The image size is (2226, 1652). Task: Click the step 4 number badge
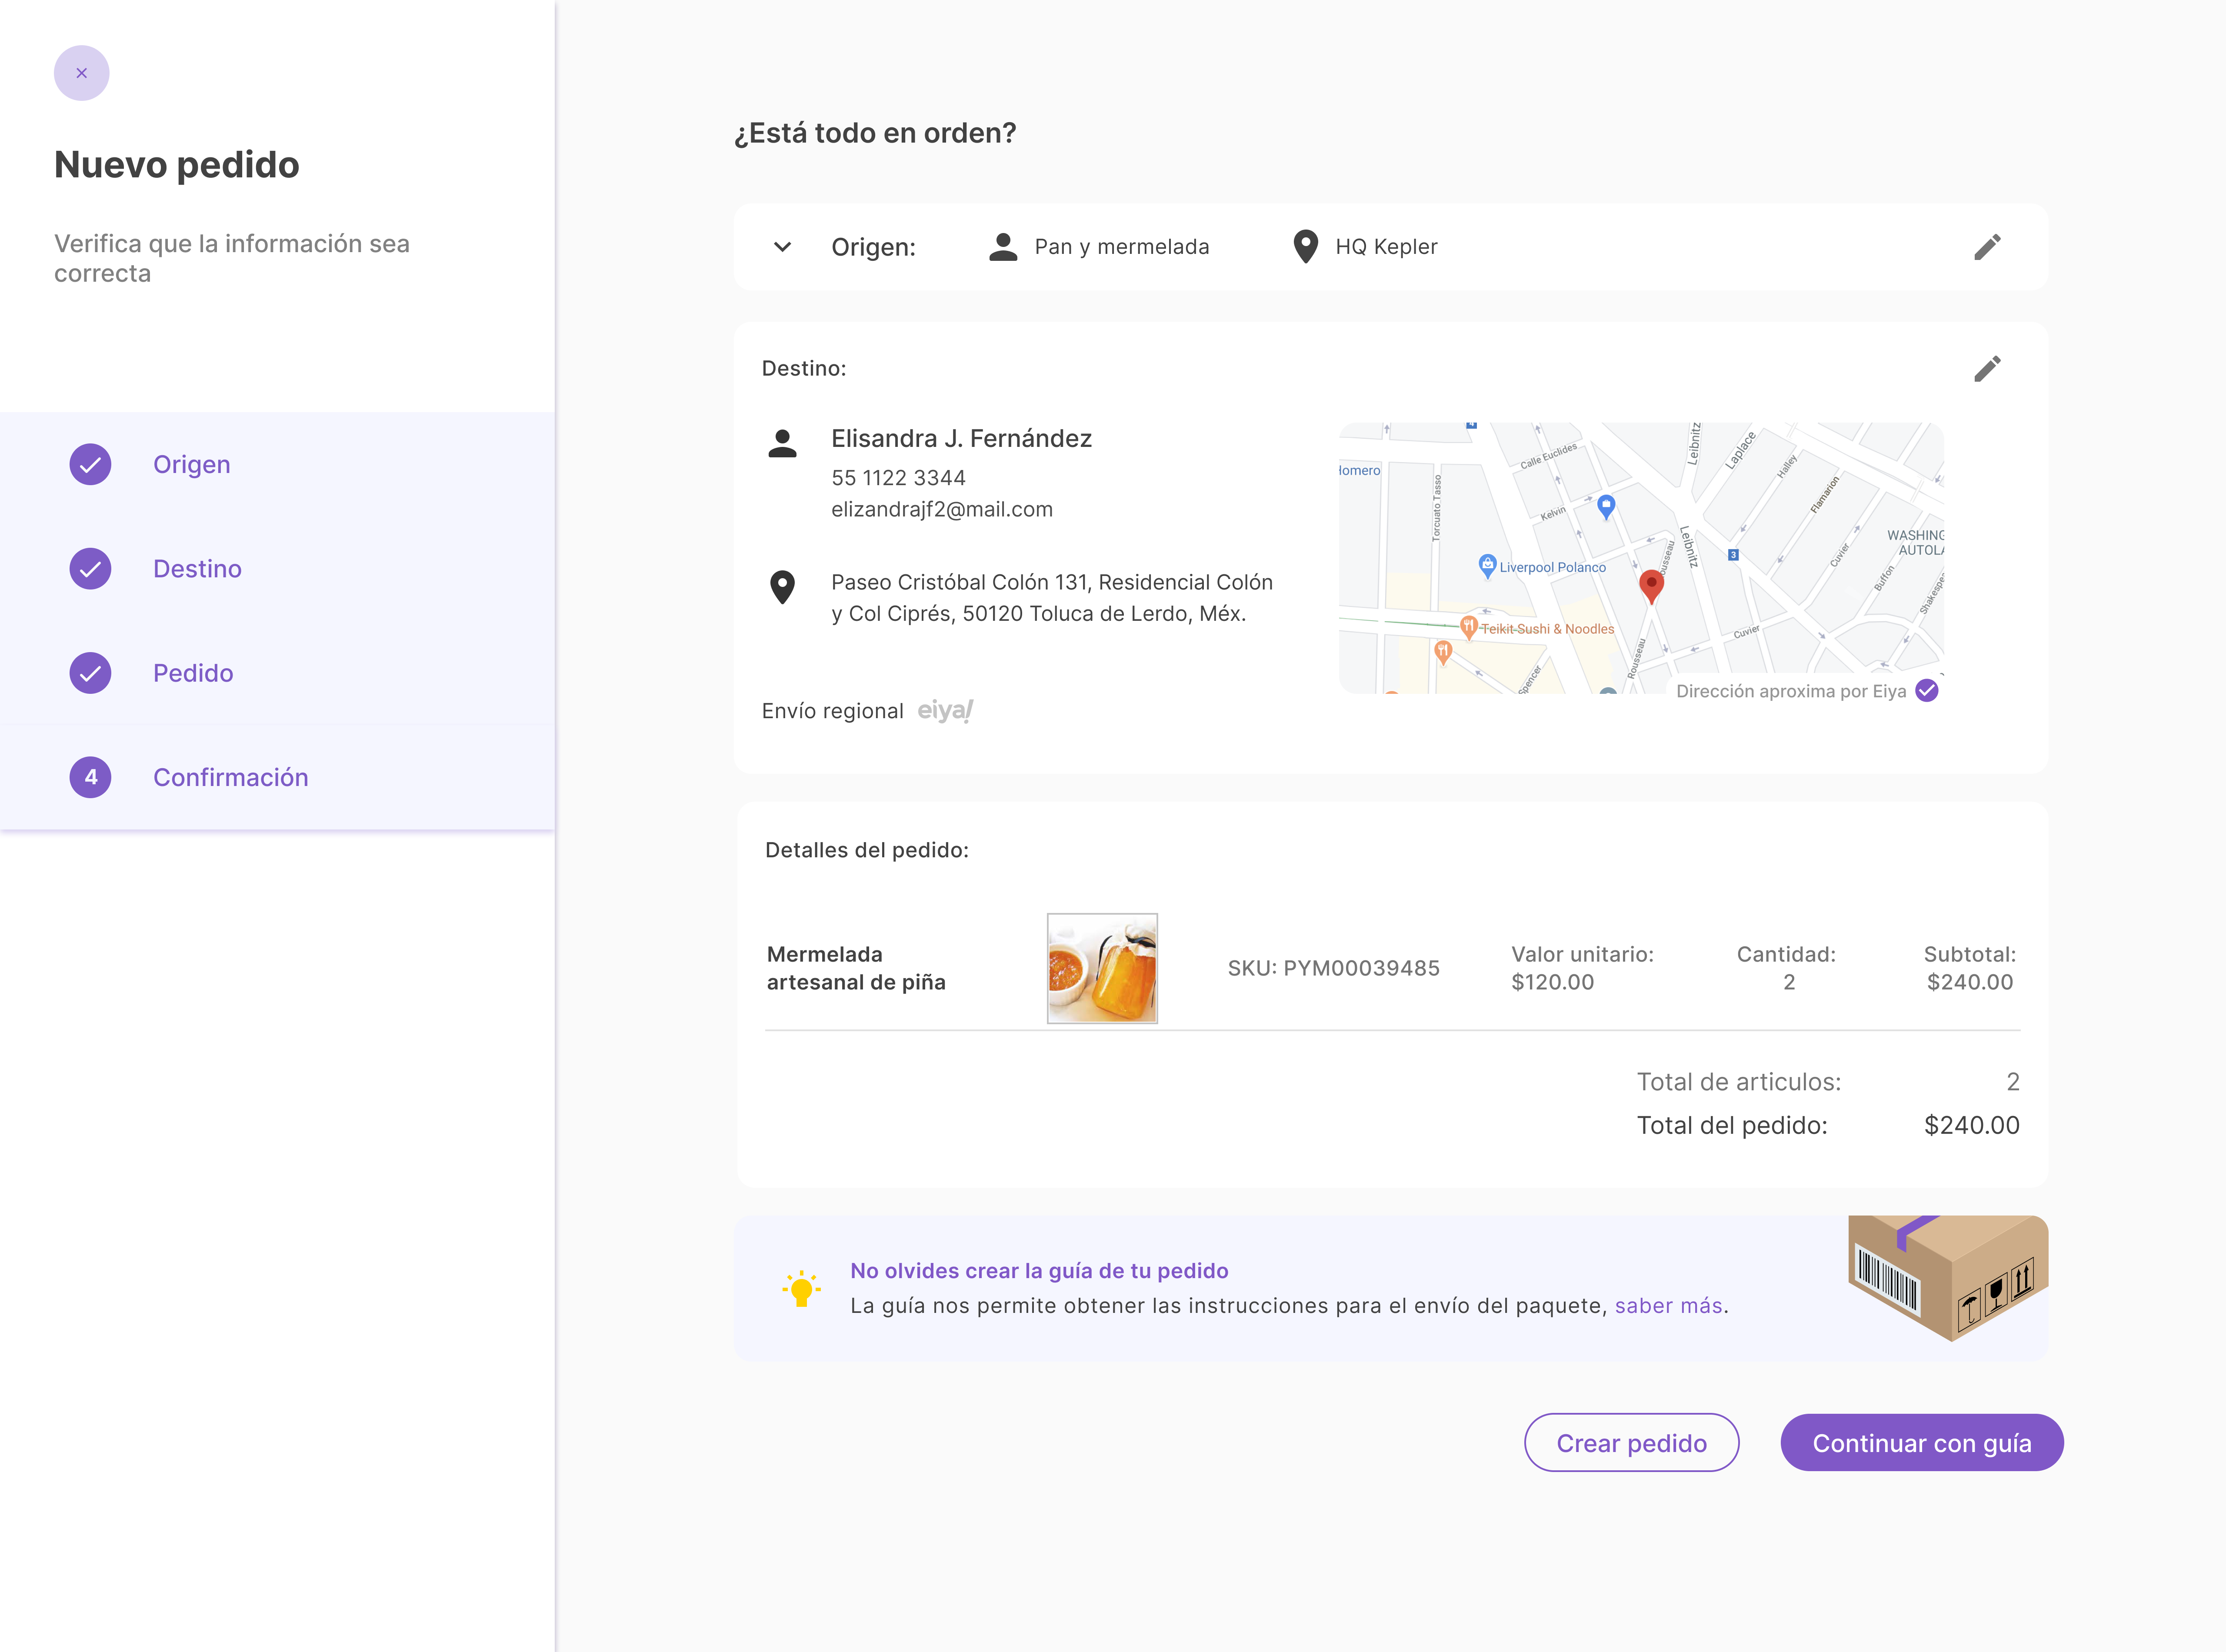coord(90,777)
